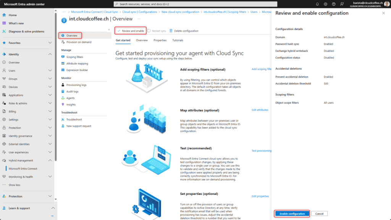The width and height of the screenshot is (391, 220).
Task: Collapse left navigation at bottom chevrons
Action: coord(52,216)
